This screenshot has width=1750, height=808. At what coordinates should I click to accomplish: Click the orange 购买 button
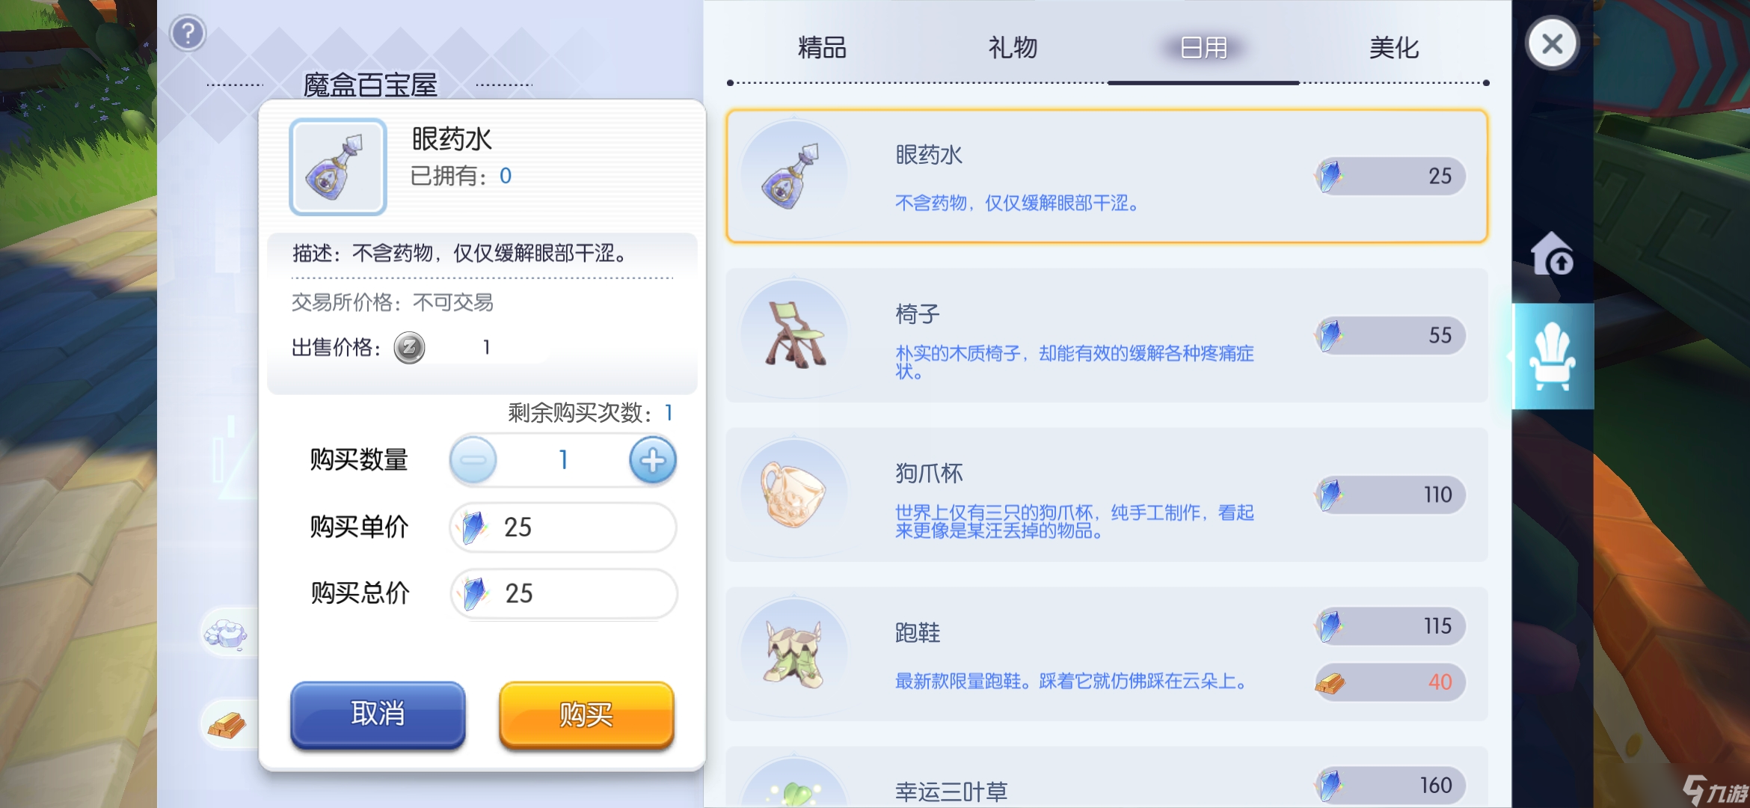coord(586,714)
